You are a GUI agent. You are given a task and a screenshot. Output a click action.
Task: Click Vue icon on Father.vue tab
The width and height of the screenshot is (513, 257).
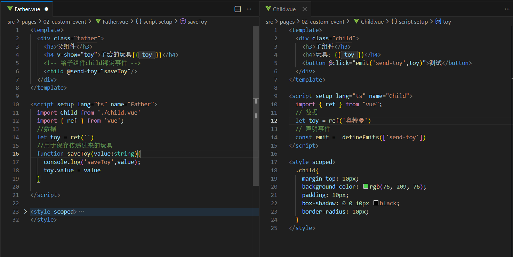(x=10, y=9)
